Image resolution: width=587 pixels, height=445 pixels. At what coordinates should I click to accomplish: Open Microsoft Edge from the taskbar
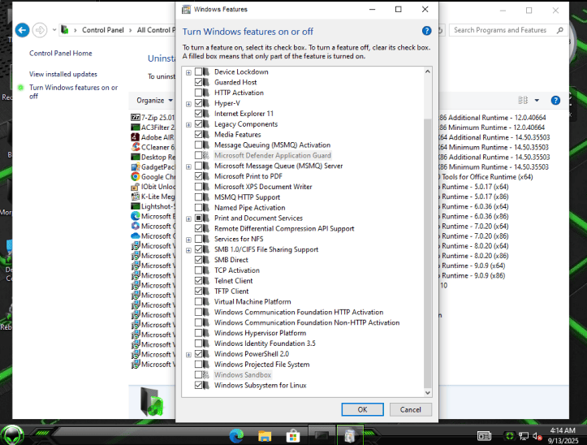[236, 436]
